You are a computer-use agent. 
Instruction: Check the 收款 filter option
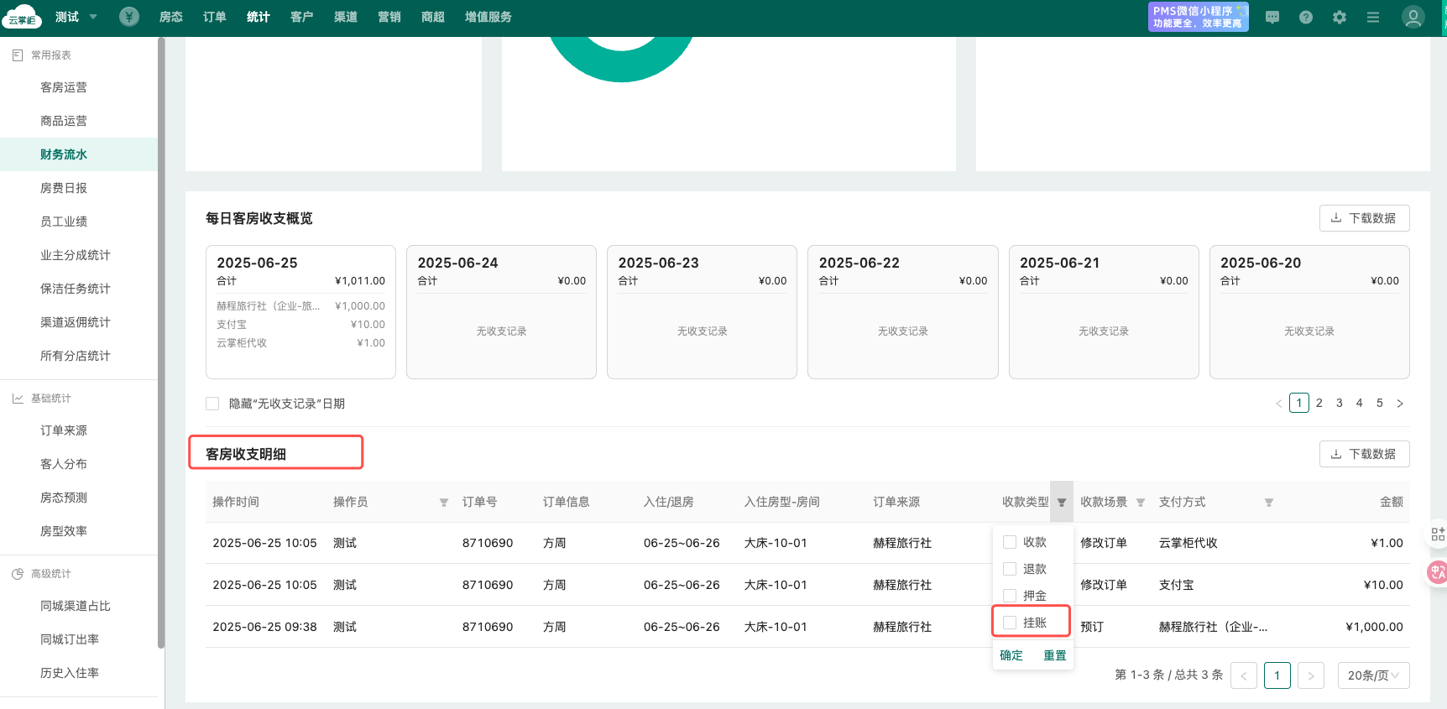pos(1010,542)
